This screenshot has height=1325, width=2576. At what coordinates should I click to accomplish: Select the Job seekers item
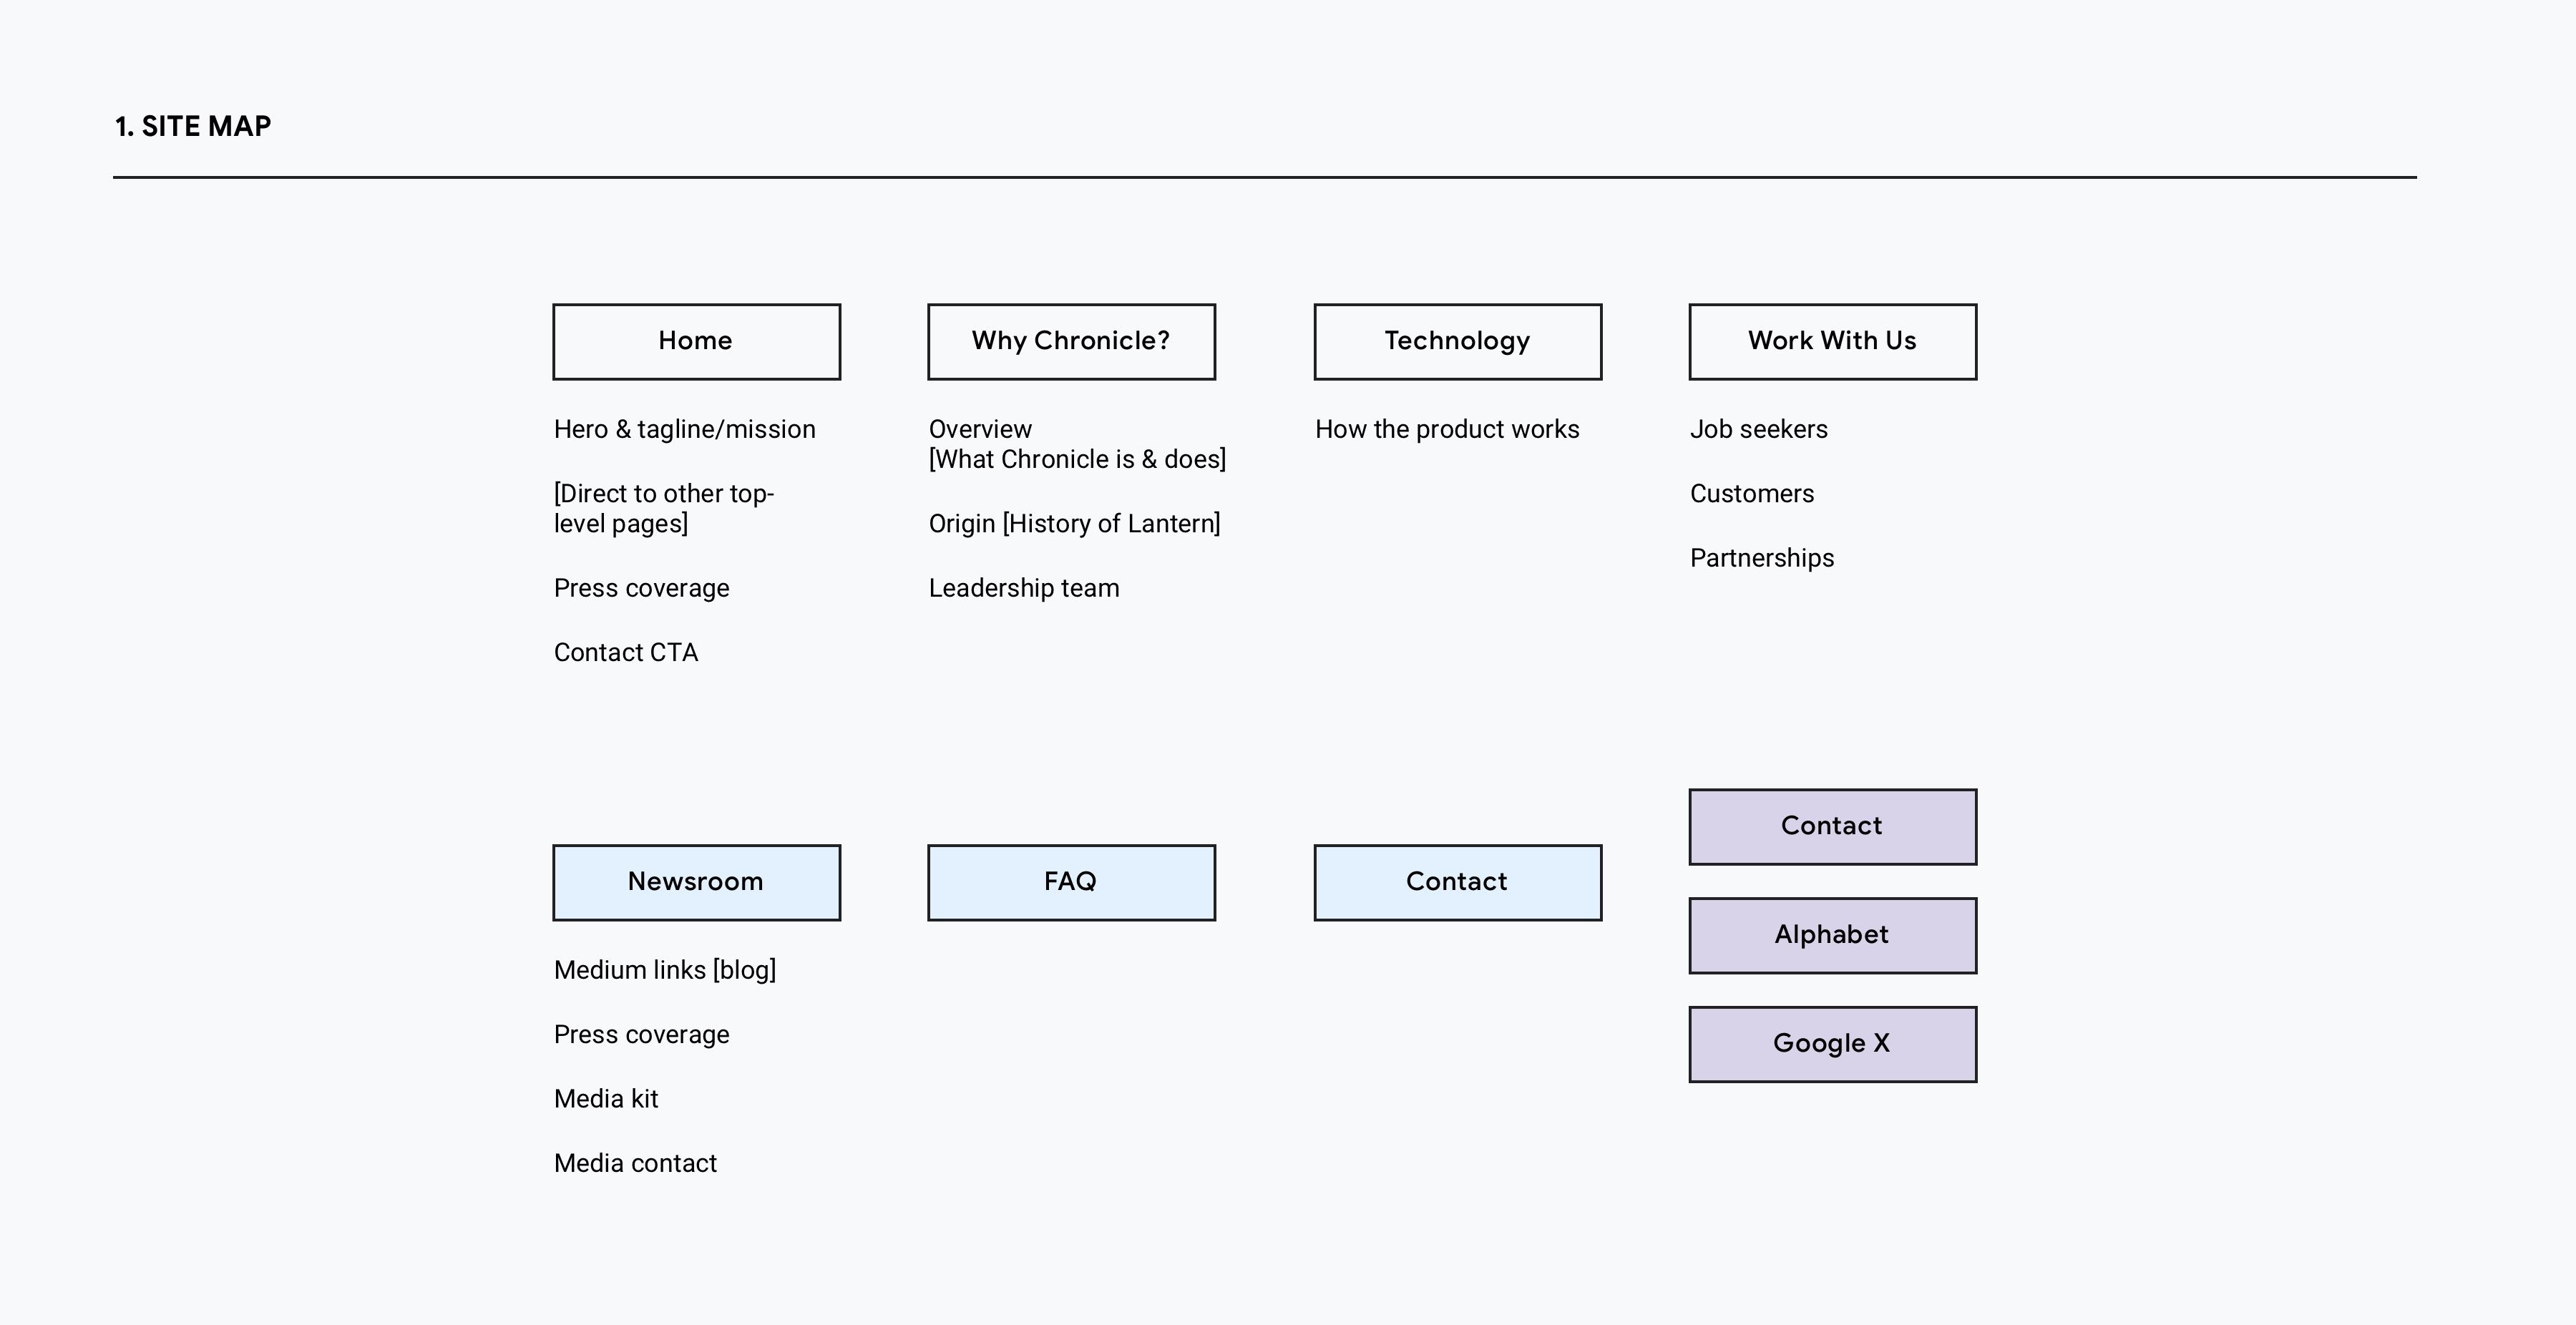pos(1758,430)
